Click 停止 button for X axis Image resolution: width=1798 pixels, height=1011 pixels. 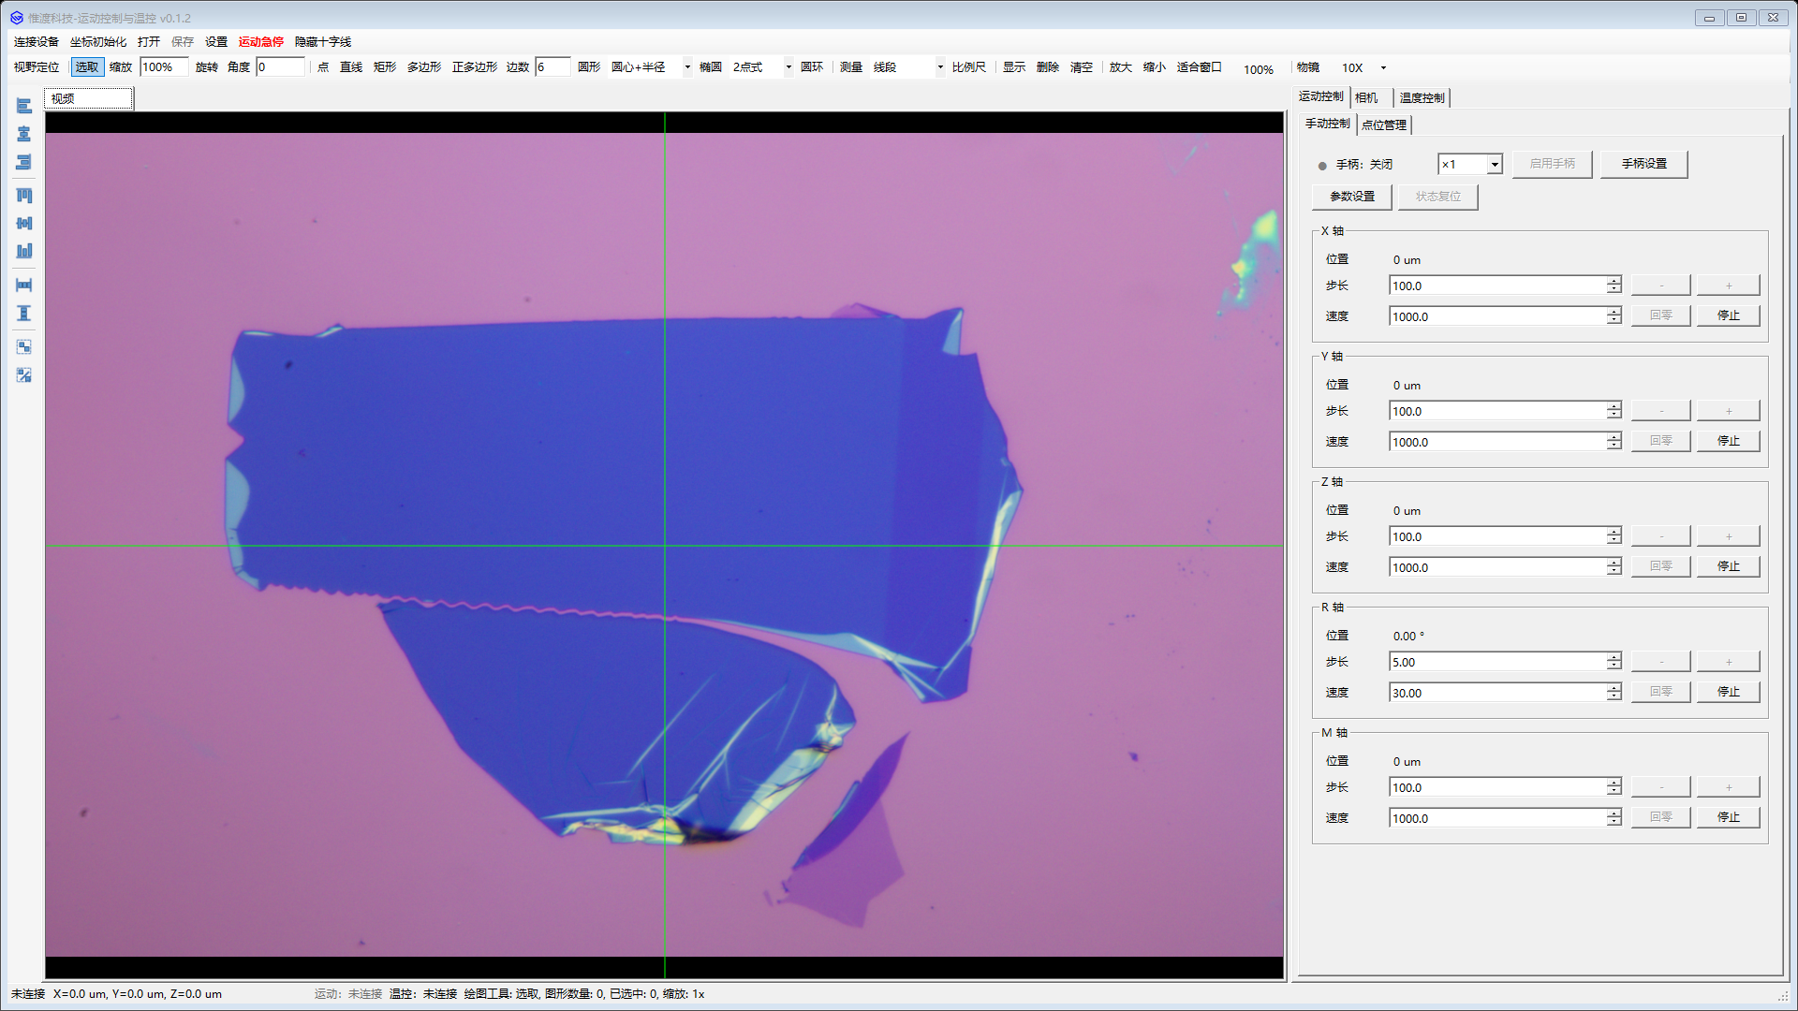coord(1728,316)
